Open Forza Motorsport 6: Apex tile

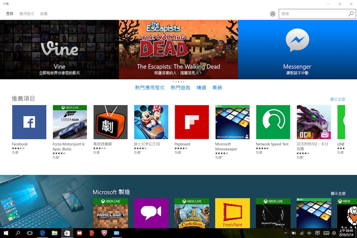(70, 122)
